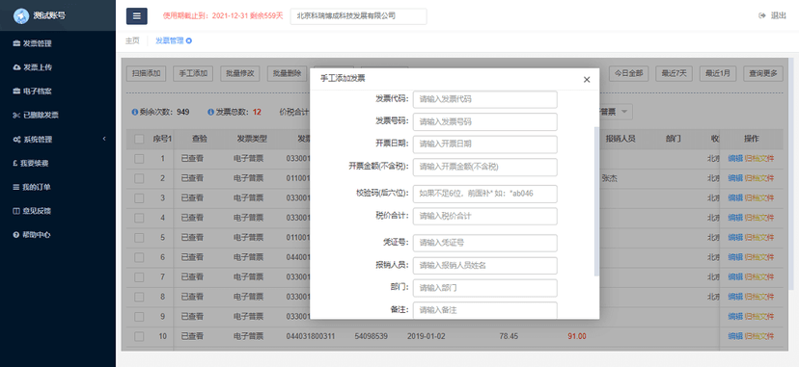Click 我的订单 list icon in sidebar

[x=16, y=187]
